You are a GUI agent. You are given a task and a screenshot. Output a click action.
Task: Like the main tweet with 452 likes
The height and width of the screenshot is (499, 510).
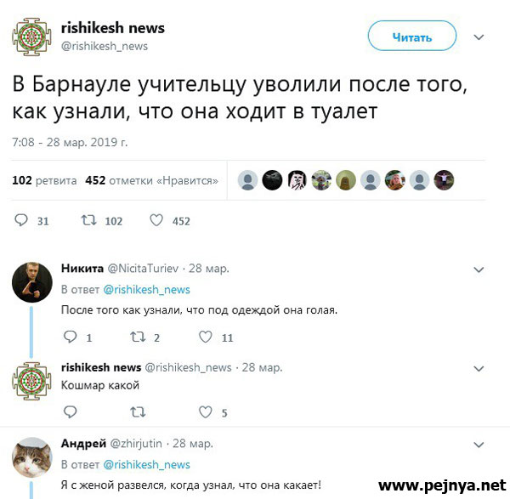coord(156,220)
